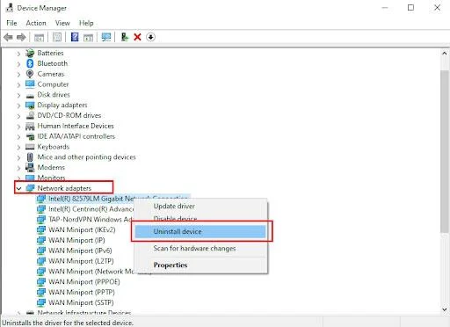Choose Scan for hardware changes in menu

(200, 249)
